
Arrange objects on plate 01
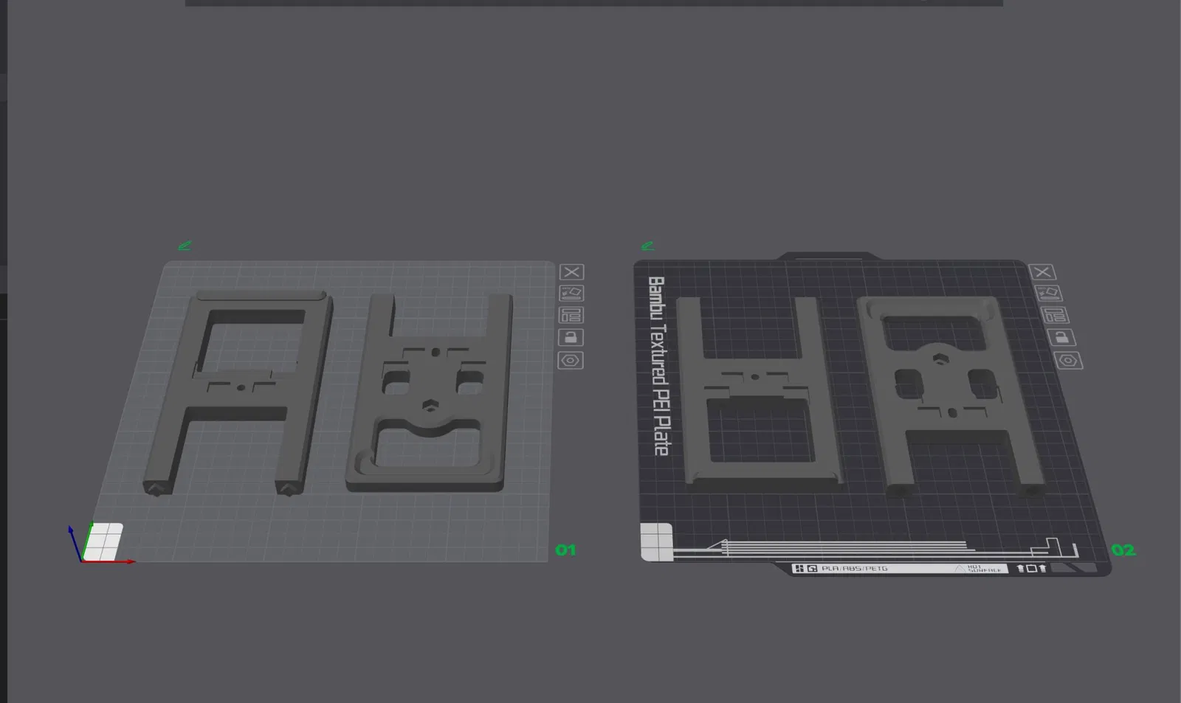point(571,316)
